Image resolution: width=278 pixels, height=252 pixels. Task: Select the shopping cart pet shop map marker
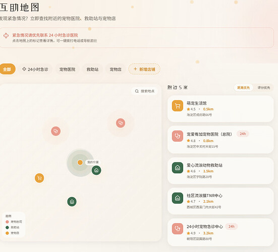coord(39,178)
